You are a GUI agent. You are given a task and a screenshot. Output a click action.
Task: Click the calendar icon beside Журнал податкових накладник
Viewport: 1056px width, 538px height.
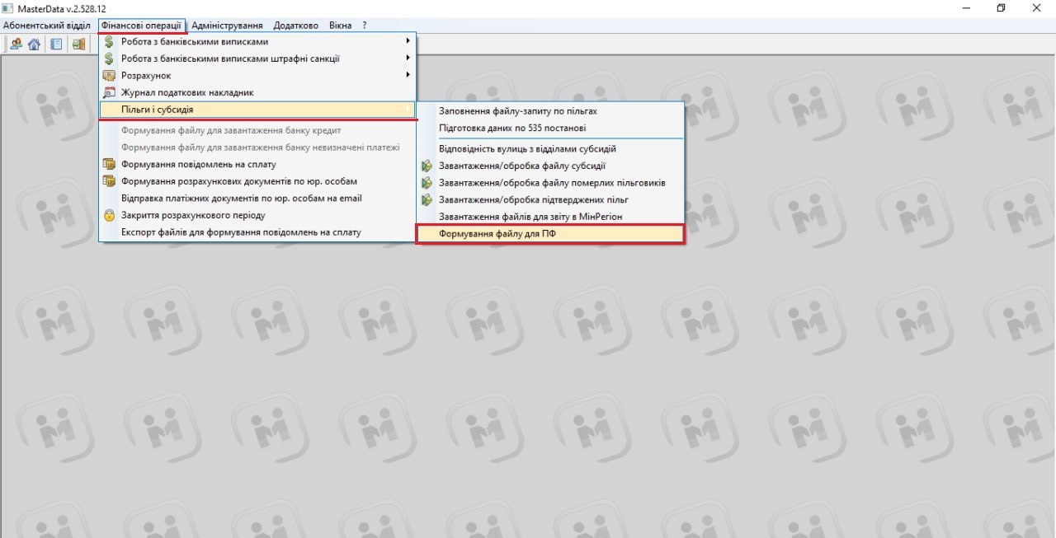109,93
